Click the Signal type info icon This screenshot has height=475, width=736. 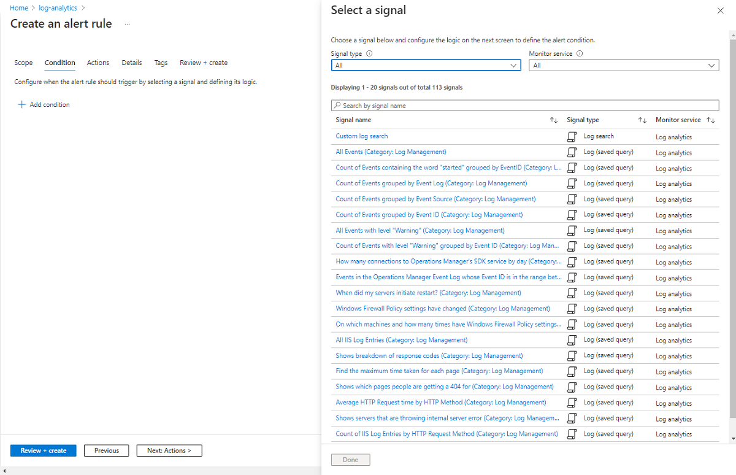pos(369,53)
